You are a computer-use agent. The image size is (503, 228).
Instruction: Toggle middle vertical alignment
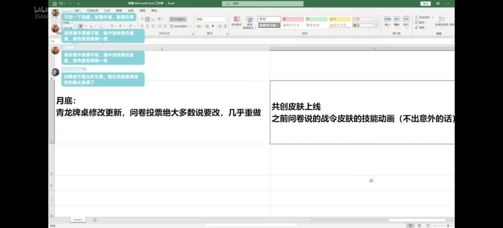click(147, 19)
